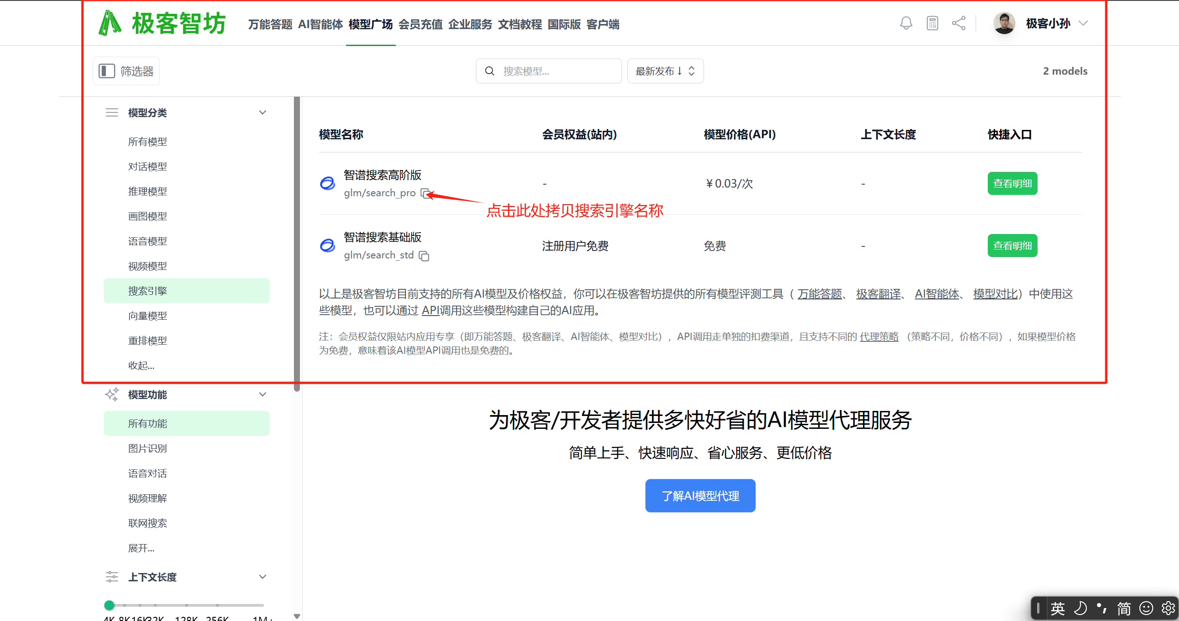Viewport: 1179px width, 621px height.
Task: Collapse the 上下文长度 section chevron
Action: tap(263, 577)
